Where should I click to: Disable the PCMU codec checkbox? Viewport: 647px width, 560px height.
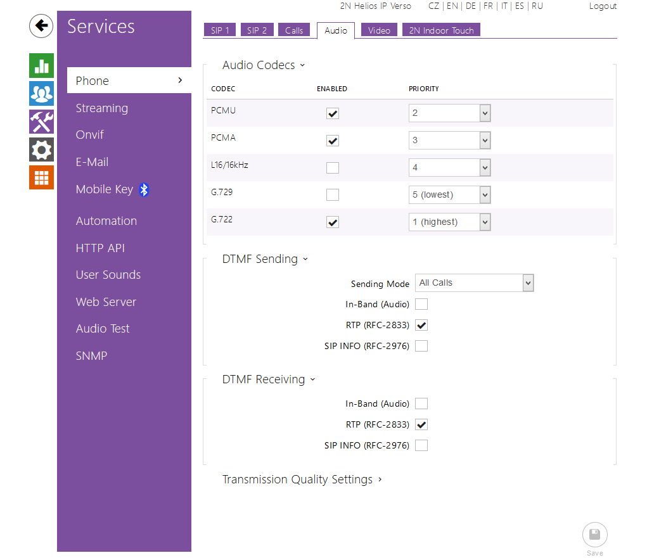coord(333,113)
